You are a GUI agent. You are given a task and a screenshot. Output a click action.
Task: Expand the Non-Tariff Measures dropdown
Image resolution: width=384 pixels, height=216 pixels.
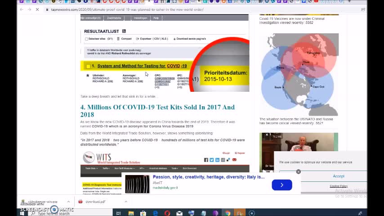pos(125,168)
